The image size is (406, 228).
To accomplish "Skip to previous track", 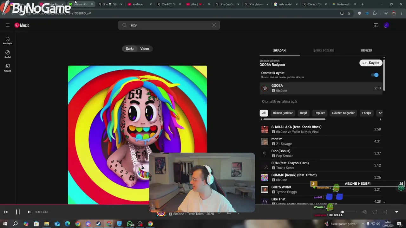I will click(x=6, y=212).
